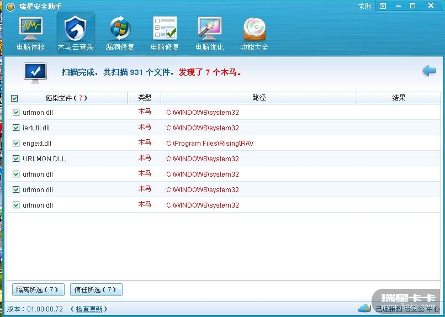The image size is (445, 317).
Task: Click the 版本：01.00.00.72 version text
Action: point(35,309)
